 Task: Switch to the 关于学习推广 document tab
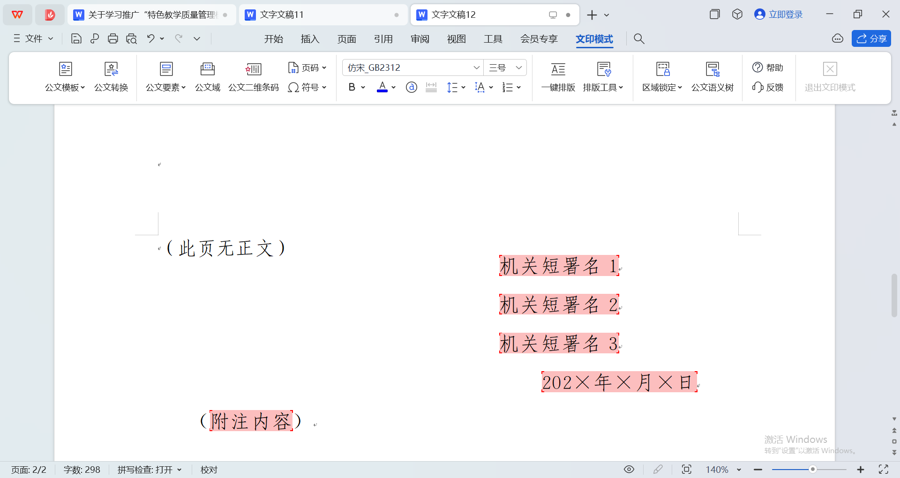pos(152,15)
